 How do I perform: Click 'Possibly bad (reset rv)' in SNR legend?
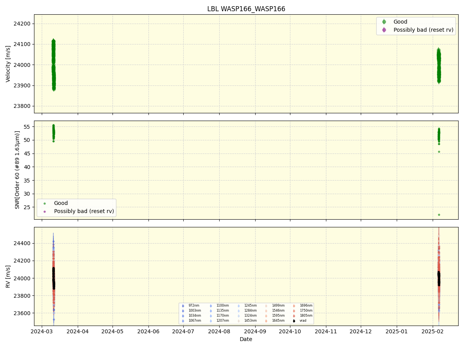84,212
